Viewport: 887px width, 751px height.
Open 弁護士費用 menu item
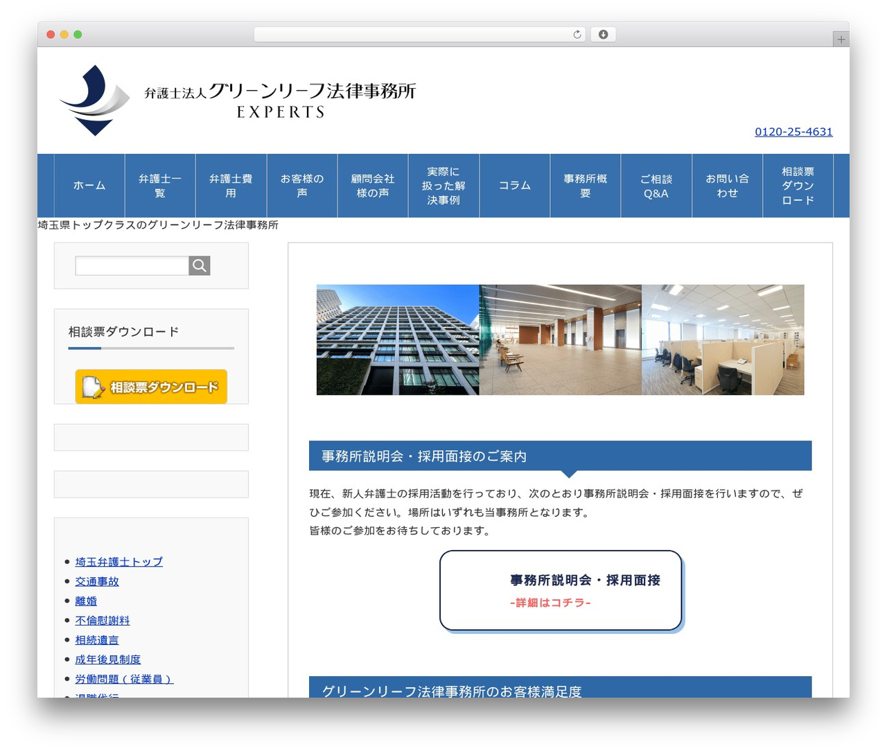pos(231,186)
